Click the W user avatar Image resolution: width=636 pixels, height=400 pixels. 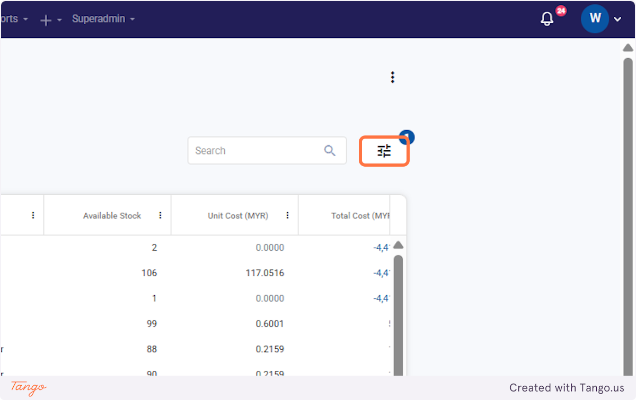595,19
